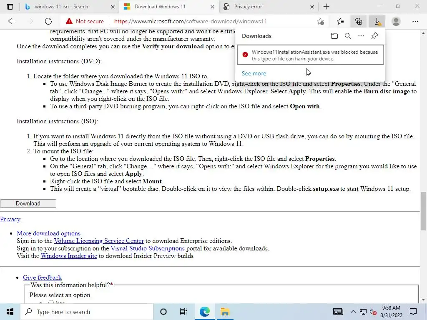This screenshot has height=320, width=427.
Task: Open Volume Licensing Service Center link
Action: [x=99, y=241]
